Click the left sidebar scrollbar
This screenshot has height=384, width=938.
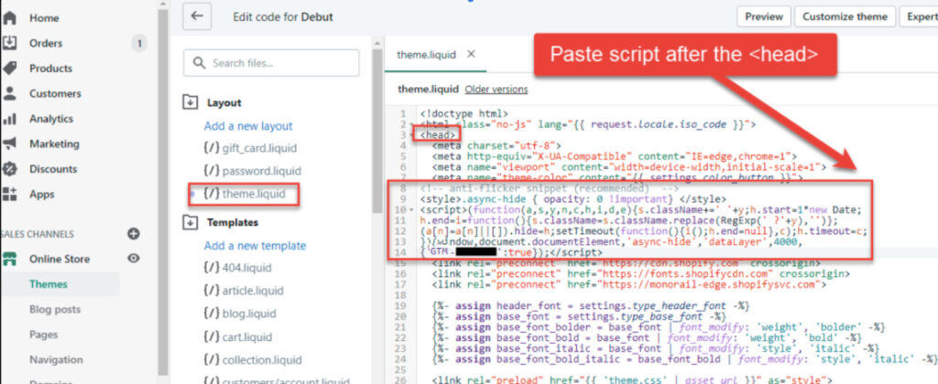tap(164, 191)
